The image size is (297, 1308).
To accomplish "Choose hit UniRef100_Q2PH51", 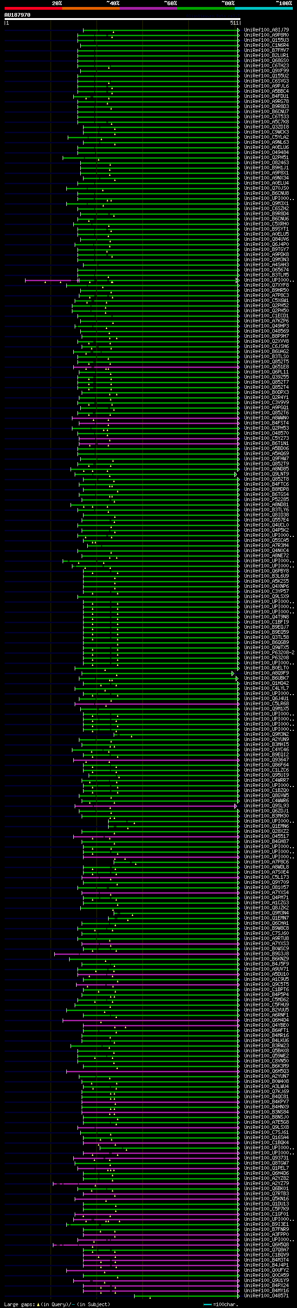I will tap(266, 157).
